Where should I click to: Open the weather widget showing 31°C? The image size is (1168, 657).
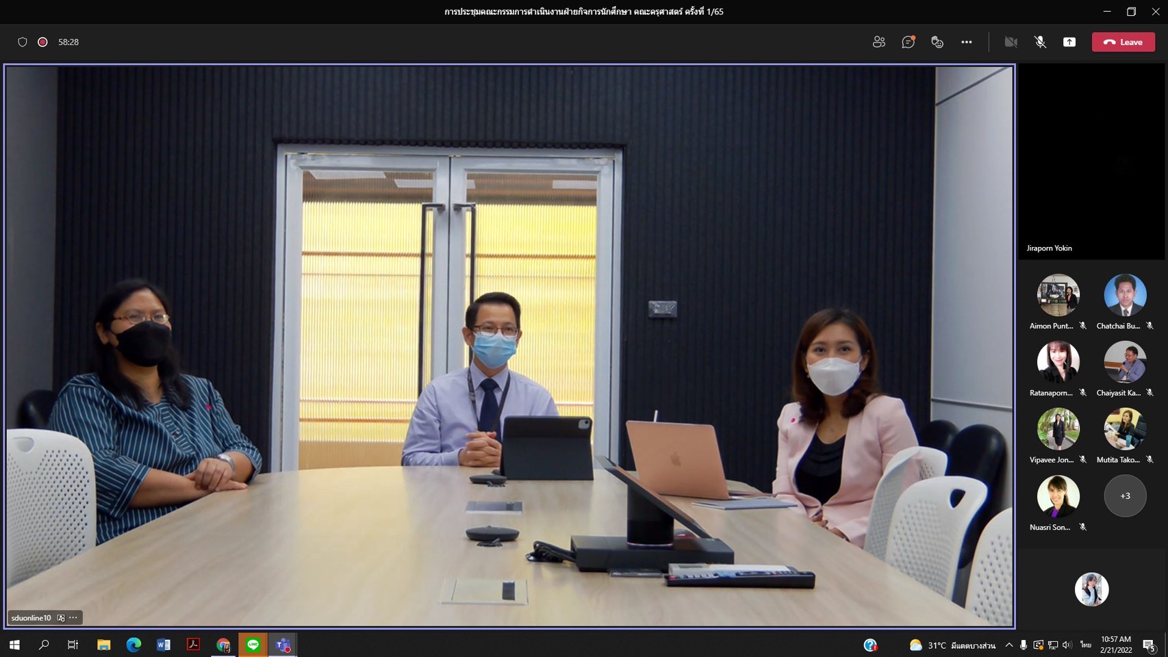pos(952,645)
